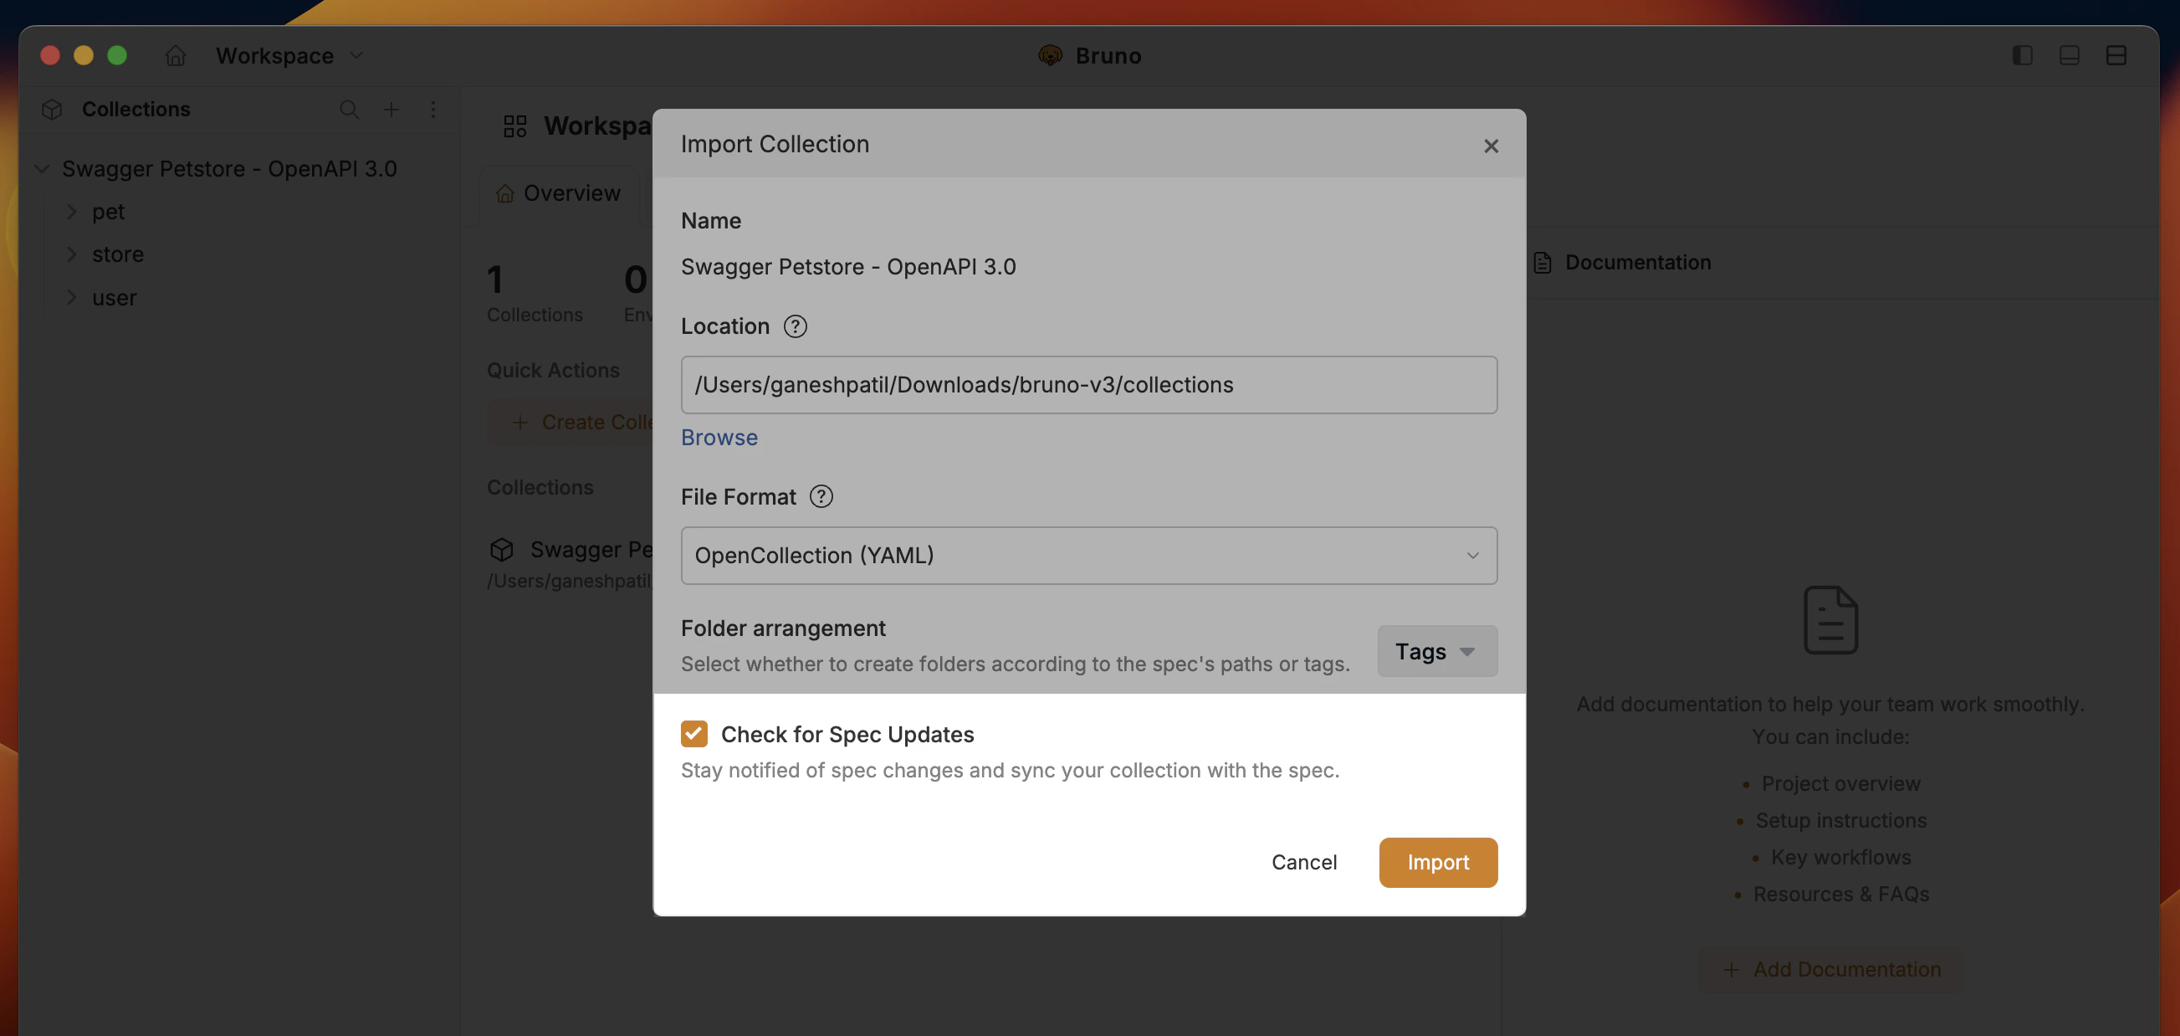Click the File Format help question mark icon
2180x1036 pixels.
(820, 497)
